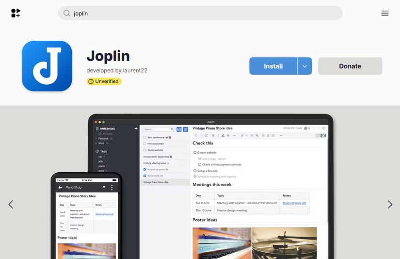400x259 pixels.
Task: Go to next screenshot arrow
Action: point(390,204)
